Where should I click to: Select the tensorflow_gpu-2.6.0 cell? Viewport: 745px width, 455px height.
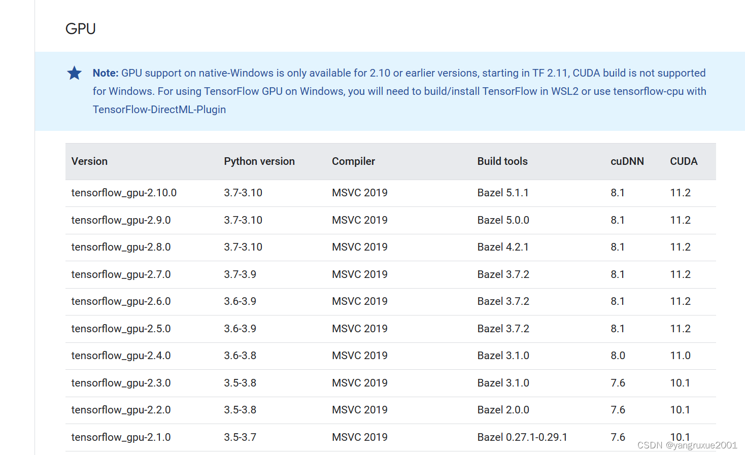(x=121, y=302)
